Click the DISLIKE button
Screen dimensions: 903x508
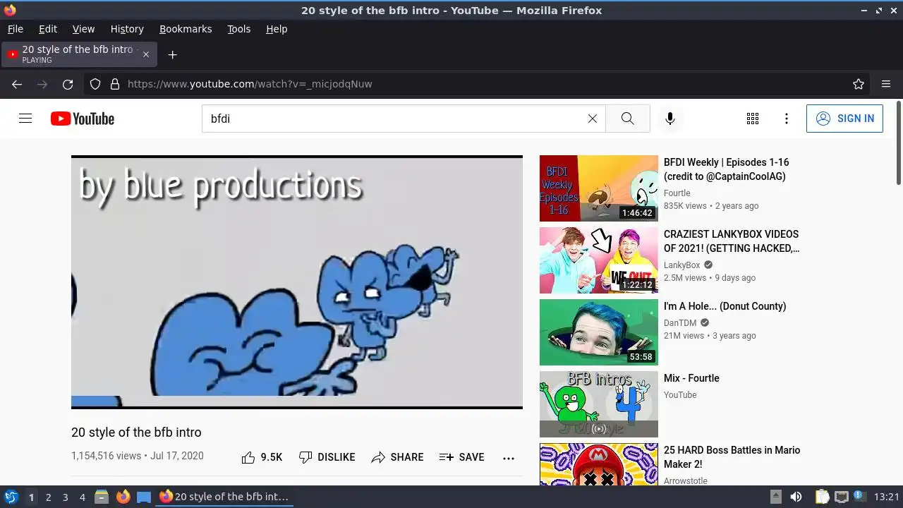pyautogui.click(x=327, y=457)
